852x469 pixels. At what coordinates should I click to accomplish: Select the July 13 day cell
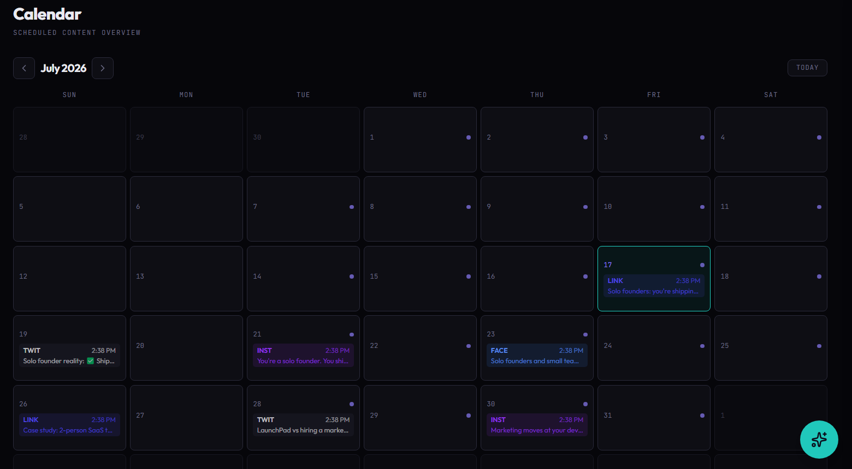[186, 279]
